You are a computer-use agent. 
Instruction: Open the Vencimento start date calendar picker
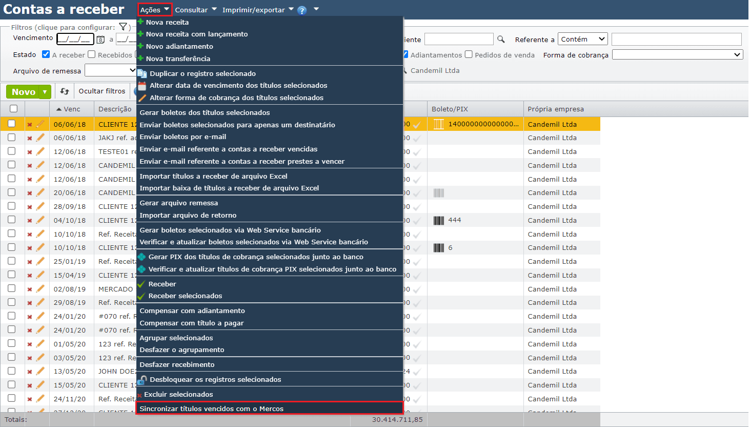(100, 40)
